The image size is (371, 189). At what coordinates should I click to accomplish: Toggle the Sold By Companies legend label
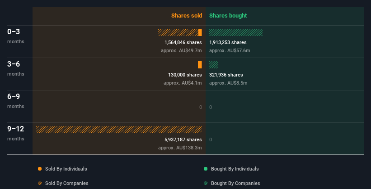(67, 183)
